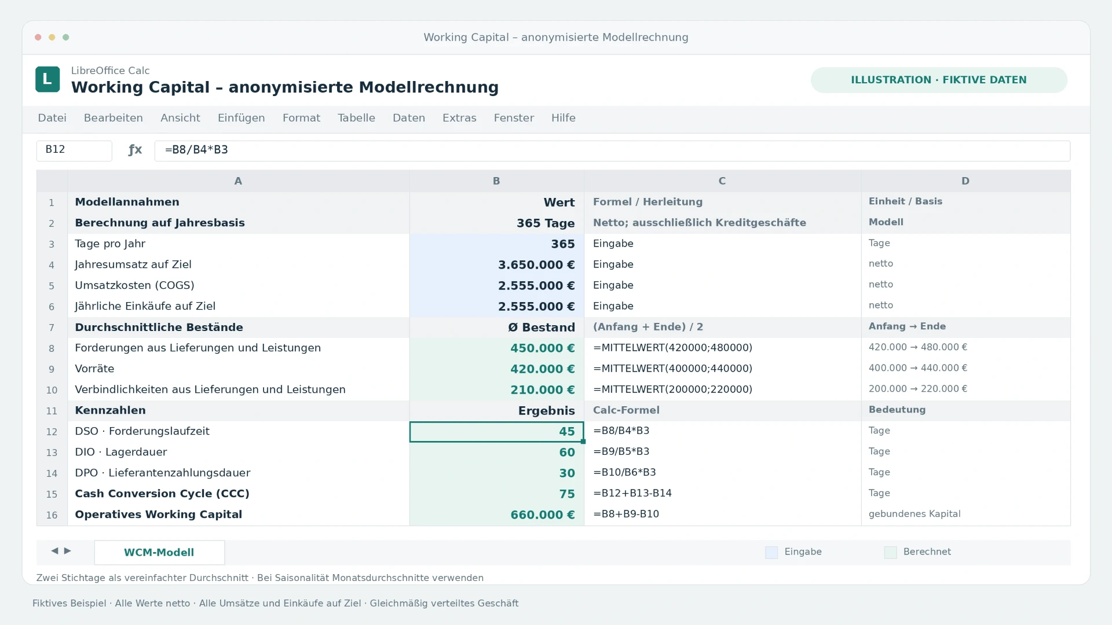
Task: Select row 12 header
Action: click(x=52, y=432)
